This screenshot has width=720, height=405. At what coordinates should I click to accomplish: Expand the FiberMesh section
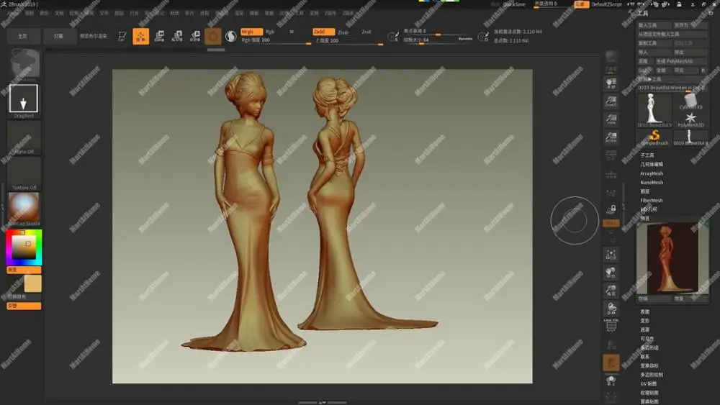coord(651,201)
